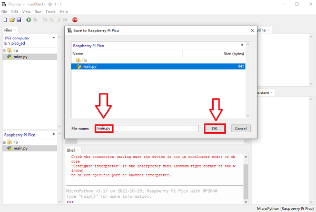316x212 pixels.
Task: Open the Help menu
Action: point(64,12)
